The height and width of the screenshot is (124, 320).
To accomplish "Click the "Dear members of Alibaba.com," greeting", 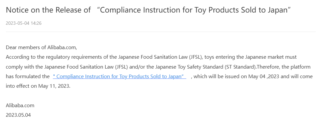I will click(41, 47).
